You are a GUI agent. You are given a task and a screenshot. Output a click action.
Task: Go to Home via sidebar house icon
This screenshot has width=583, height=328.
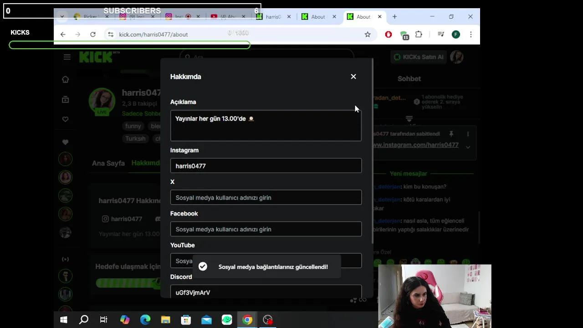[66, 79]
